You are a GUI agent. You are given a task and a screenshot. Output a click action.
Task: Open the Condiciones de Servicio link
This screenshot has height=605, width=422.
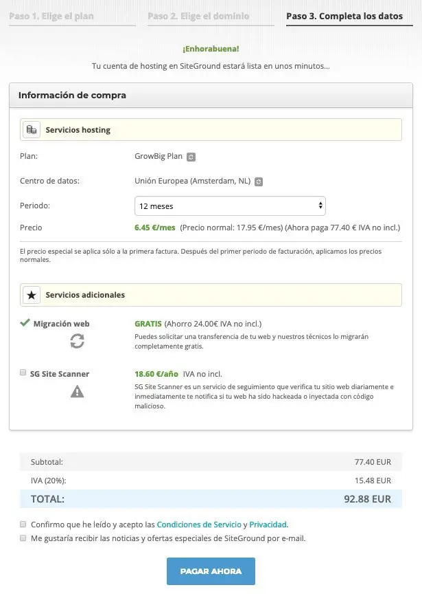click(199, 525)
